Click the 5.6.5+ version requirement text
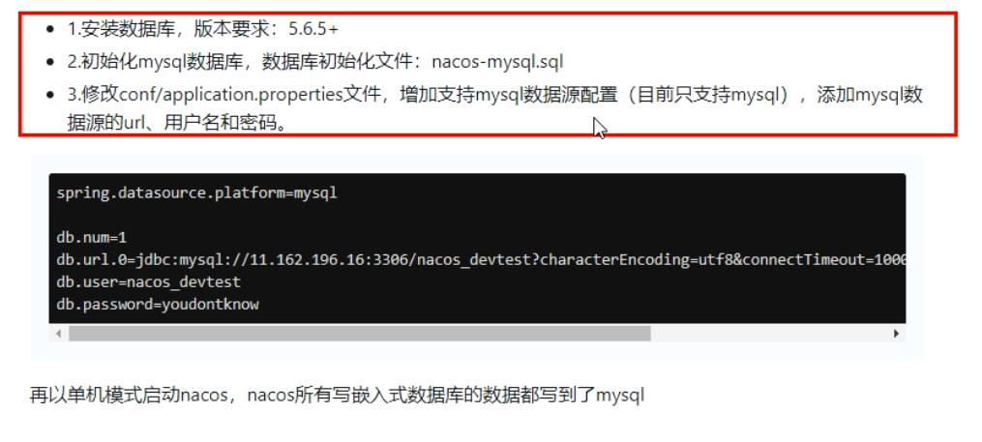The height and width of the screenshot is (442, 982). [313, 29]
